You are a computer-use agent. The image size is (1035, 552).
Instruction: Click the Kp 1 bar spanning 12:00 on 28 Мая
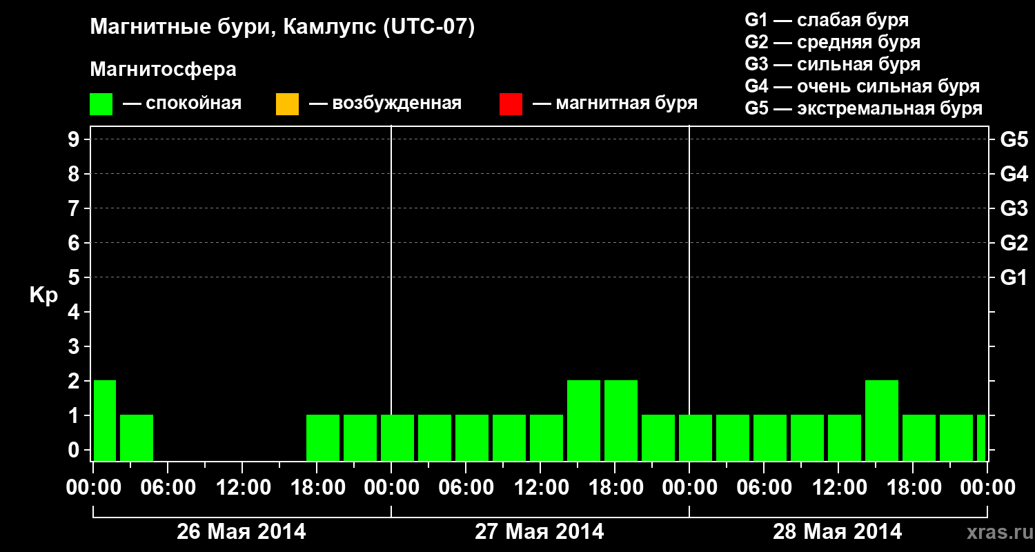(845, 437)
